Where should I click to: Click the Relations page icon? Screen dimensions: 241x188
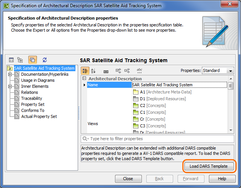[x=17, y=92]
